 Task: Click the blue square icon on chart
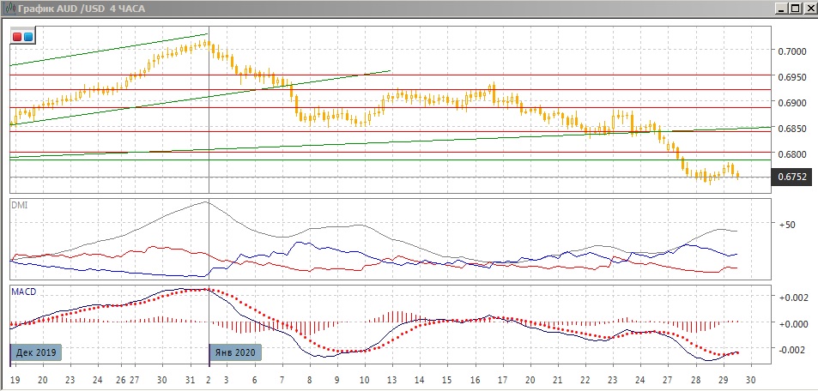[27, 37]
